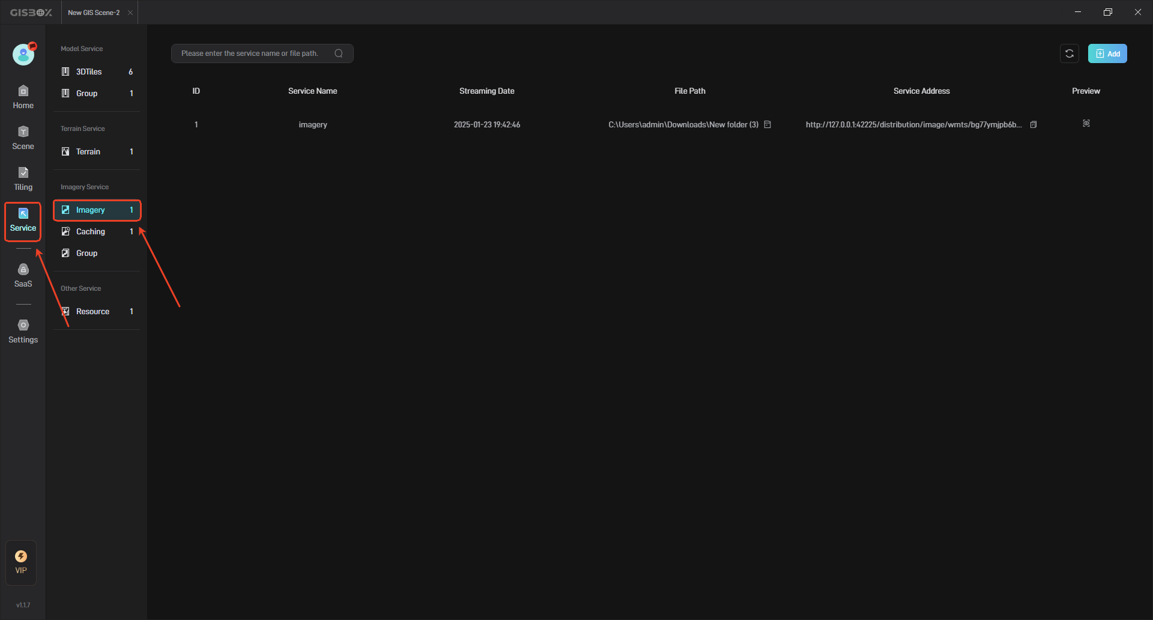Preview the imagery service
Screen dimensions: 1153x620
[x=1086, y=123]
